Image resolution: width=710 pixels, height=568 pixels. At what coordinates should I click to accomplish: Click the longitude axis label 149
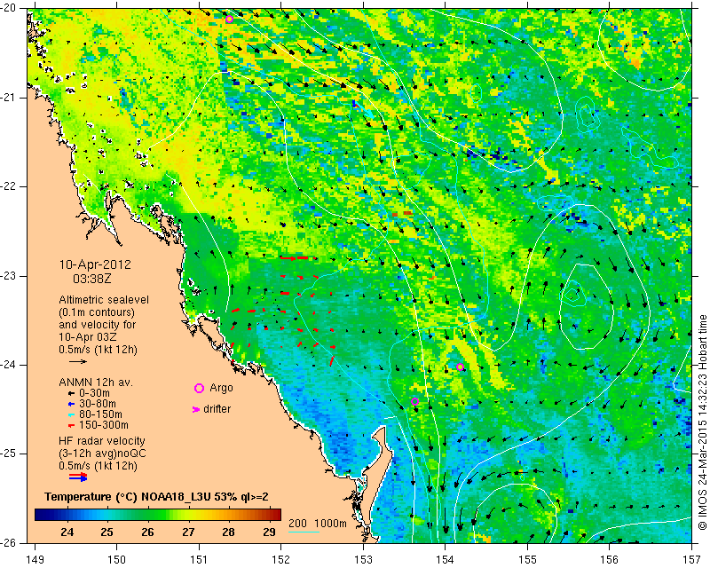pyautogui.click(x=35, y=560)
